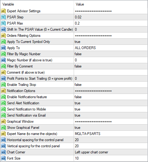This screenshot has height=162, width=148.
Task: Click the integer icon beside Chart Corner
Action: (3, 152)
